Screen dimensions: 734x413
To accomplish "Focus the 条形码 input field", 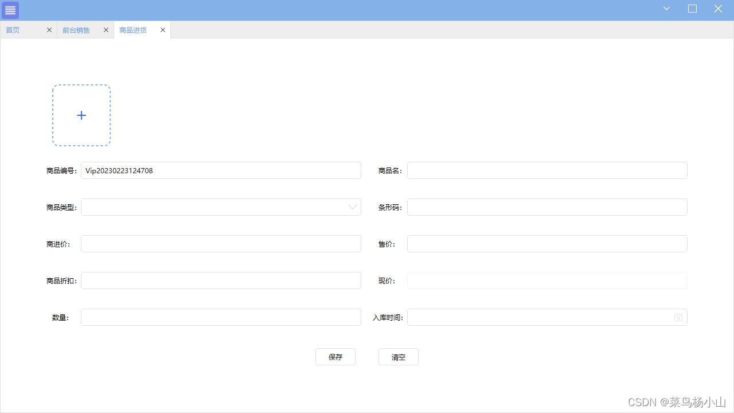I will (547, 207).
